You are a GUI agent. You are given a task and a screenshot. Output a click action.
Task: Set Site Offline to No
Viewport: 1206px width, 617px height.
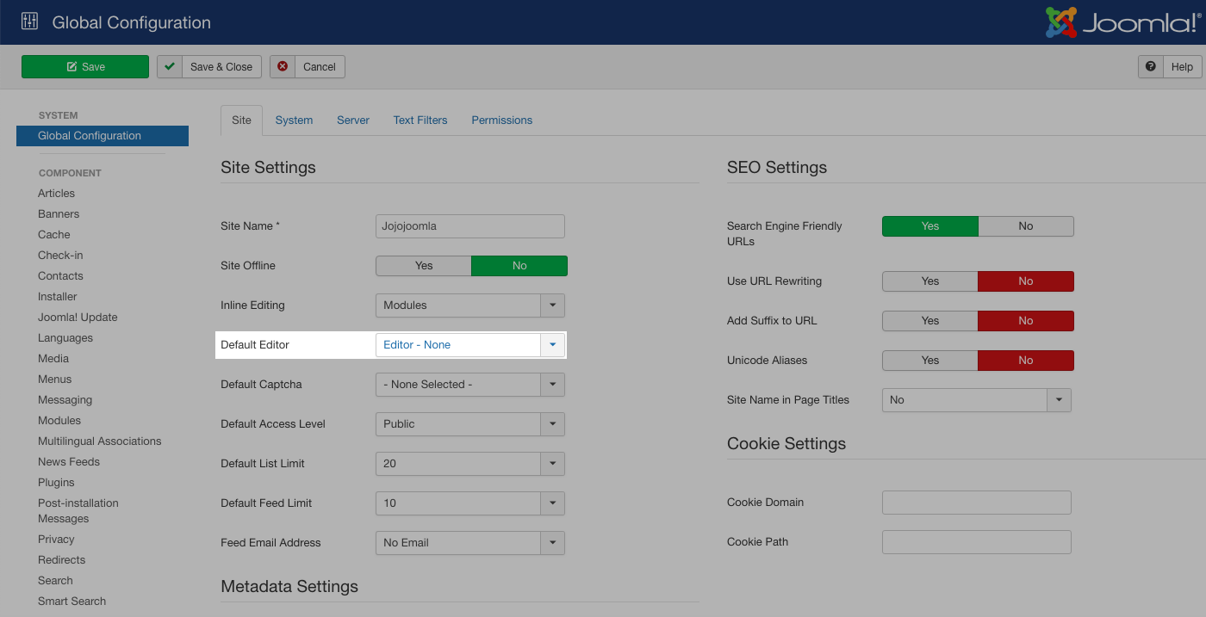(519, 266)
